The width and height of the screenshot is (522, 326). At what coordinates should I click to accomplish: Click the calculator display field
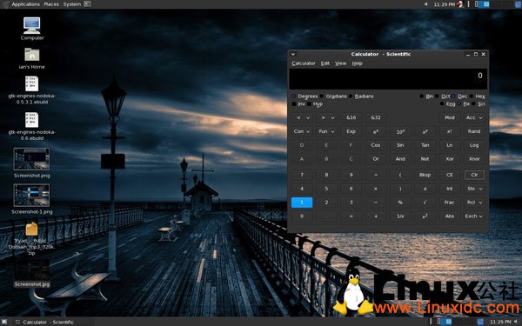click(388, 79)
